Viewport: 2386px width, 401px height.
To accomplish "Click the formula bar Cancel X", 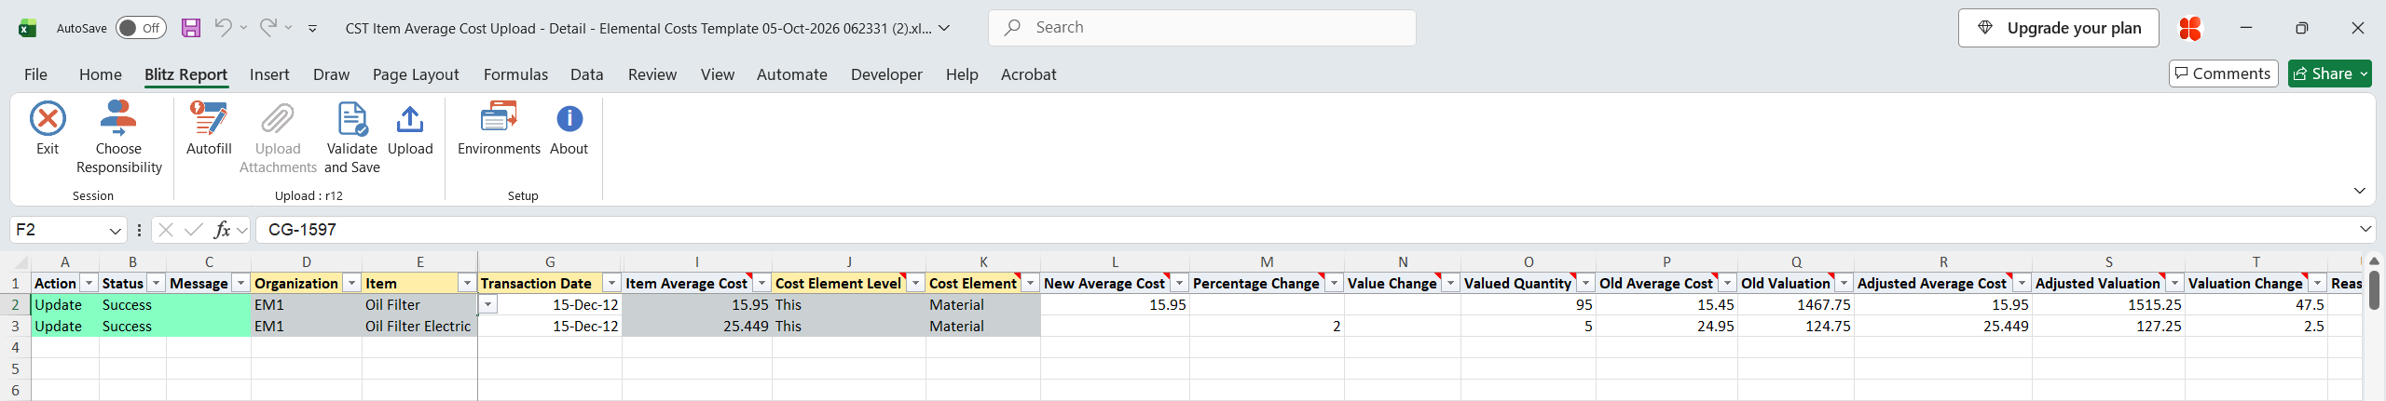I will pyautogui.click(x=166, y=230).
